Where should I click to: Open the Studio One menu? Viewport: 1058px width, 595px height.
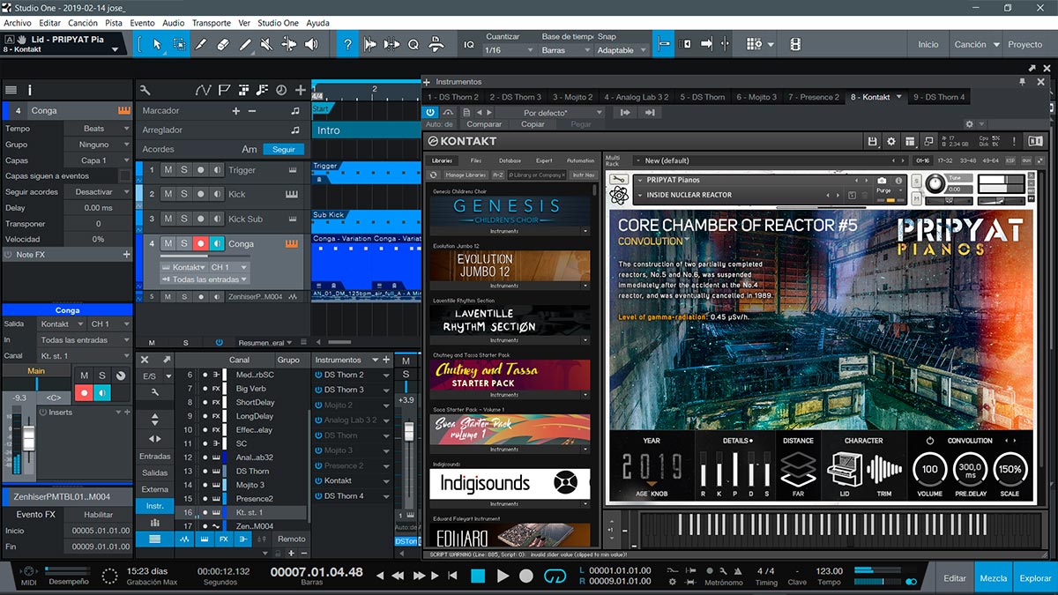click(x=278, y=23)
